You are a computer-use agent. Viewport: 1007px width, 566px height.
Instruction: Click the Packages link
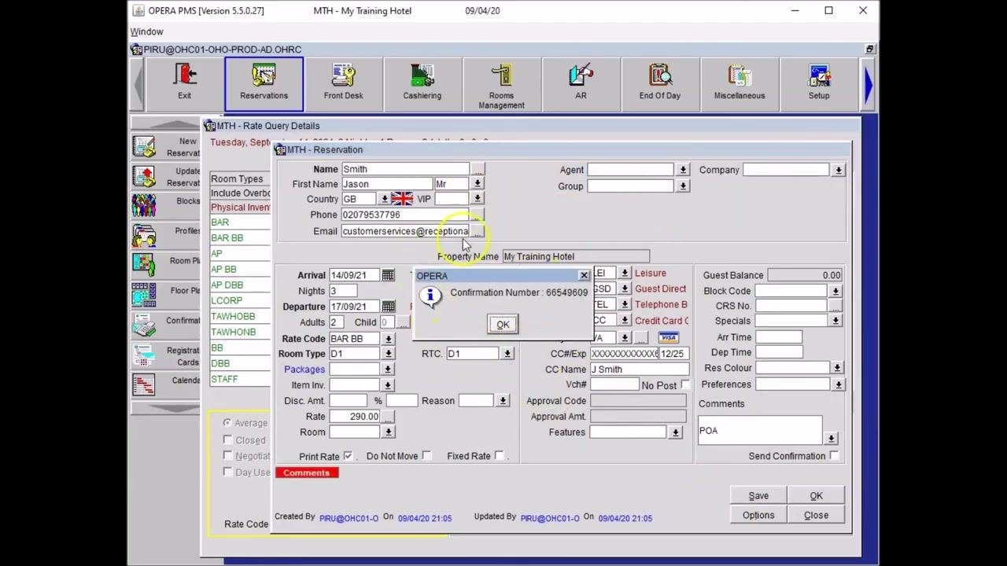coord(304,369)
